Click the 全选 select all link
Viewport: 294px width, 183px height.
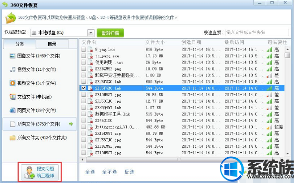[x=90, y=172]
